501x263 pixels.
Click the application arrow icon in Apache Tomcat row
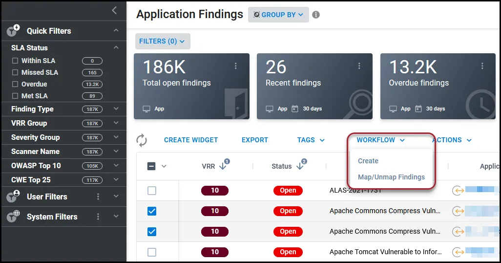tap(458, 252)
